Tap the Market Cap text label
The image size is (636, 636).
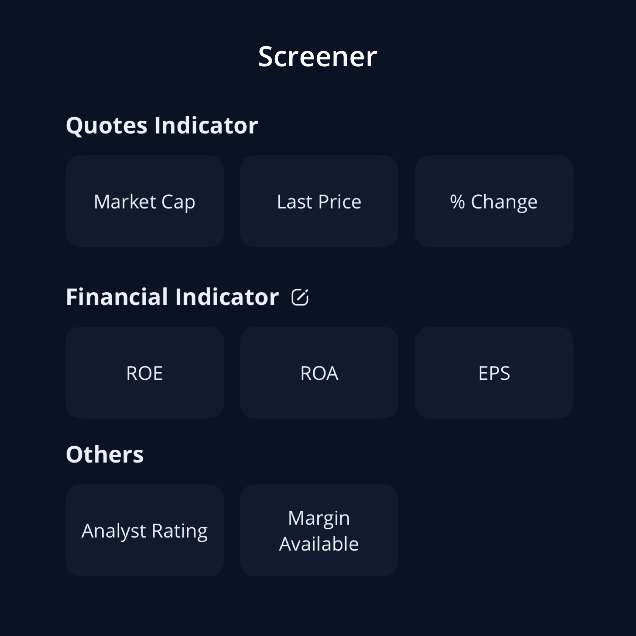click(x=145, y=202)
